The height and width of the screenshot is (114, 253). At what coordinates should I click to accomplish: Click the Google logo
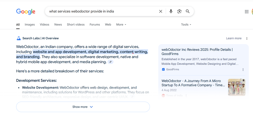tap(26, 11)
